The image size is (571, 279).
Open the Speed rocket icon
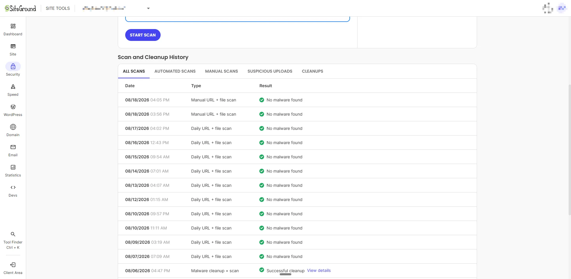(13, 87)
